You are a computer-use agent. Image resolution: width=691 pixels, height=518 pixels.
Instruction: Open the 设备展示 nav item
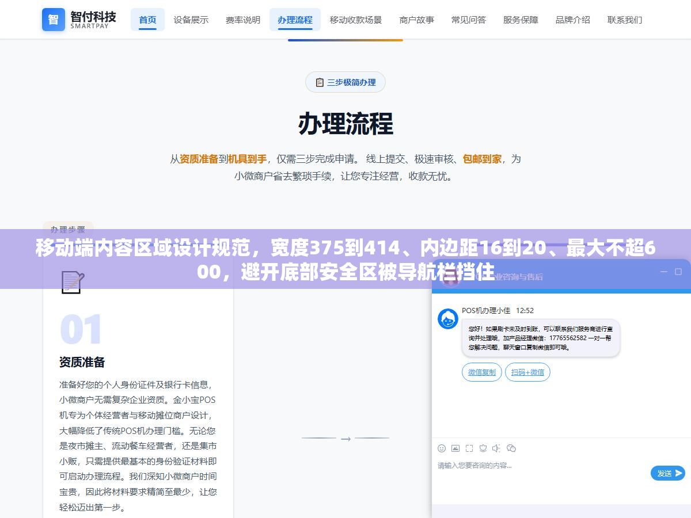coord(191,20)
